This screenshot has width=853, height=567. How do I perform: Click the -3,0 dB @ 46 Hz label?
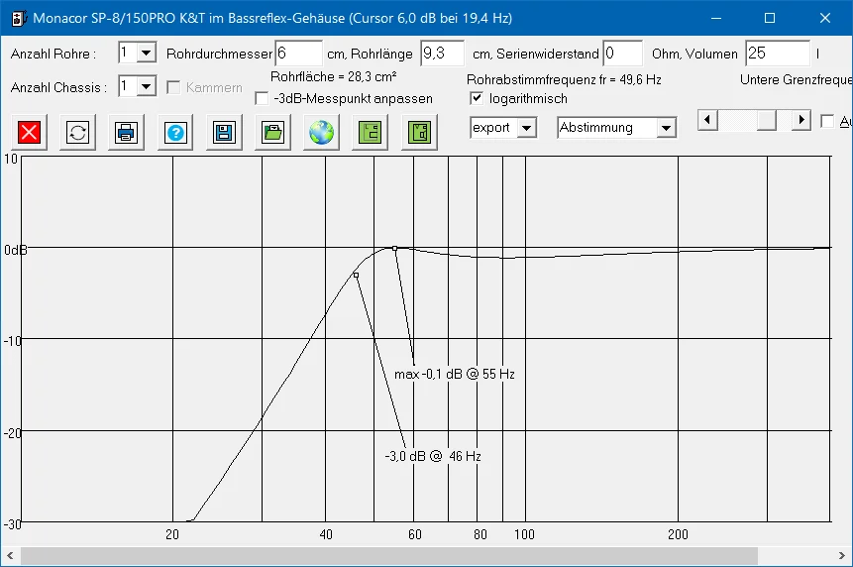433,457
